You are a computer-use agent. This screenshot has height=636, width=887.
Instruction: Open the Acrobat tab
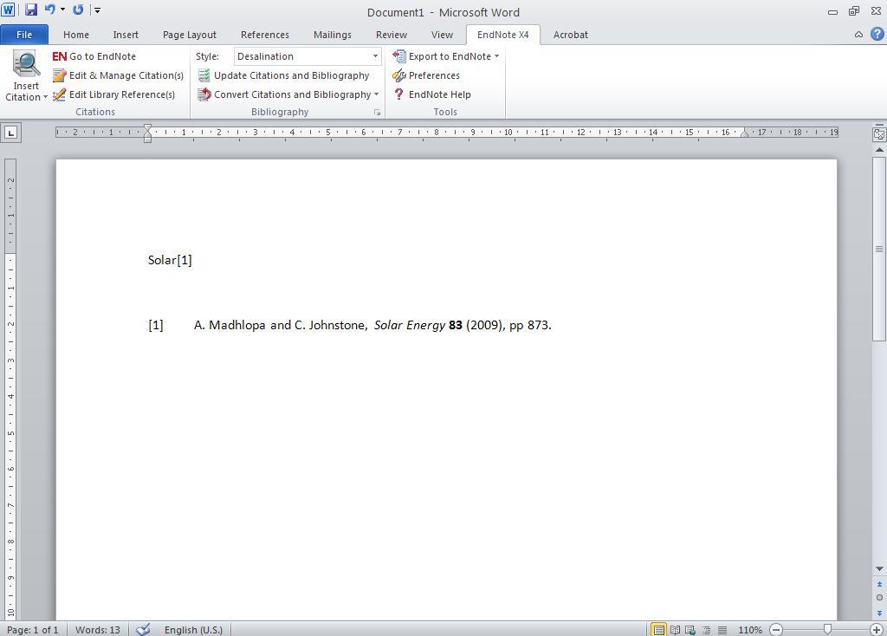pyautogui.click(x=570, y=35)
